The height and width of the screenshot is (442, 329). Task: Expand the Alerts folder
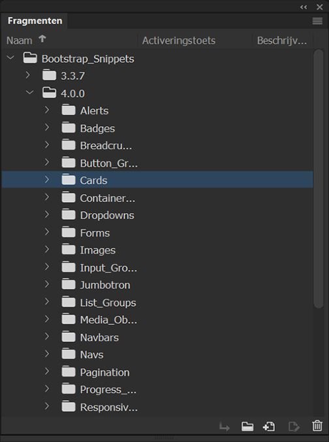click(47, 110)
